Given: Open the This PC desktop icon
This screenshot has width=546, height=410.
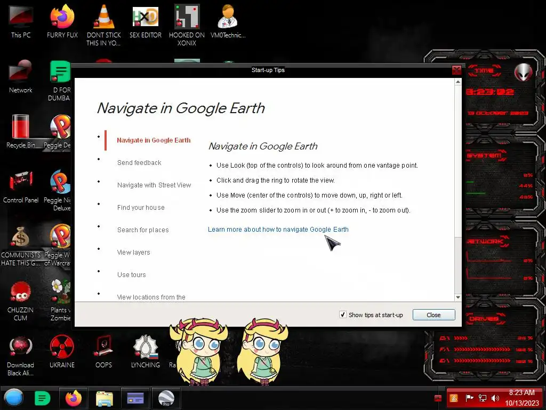Looking at the screenshot, I should tap(21, 21).
